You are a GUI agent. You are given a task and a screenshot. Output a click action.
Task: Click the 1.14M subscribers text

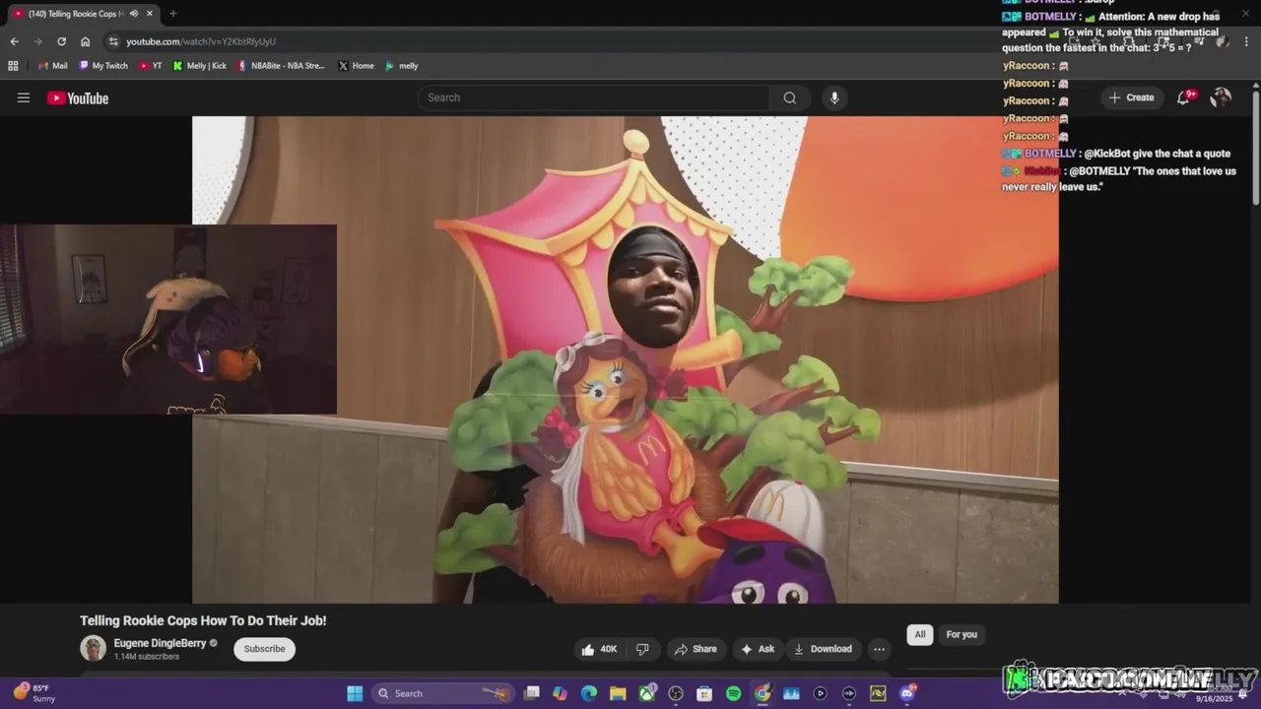[x=147, y=657]
